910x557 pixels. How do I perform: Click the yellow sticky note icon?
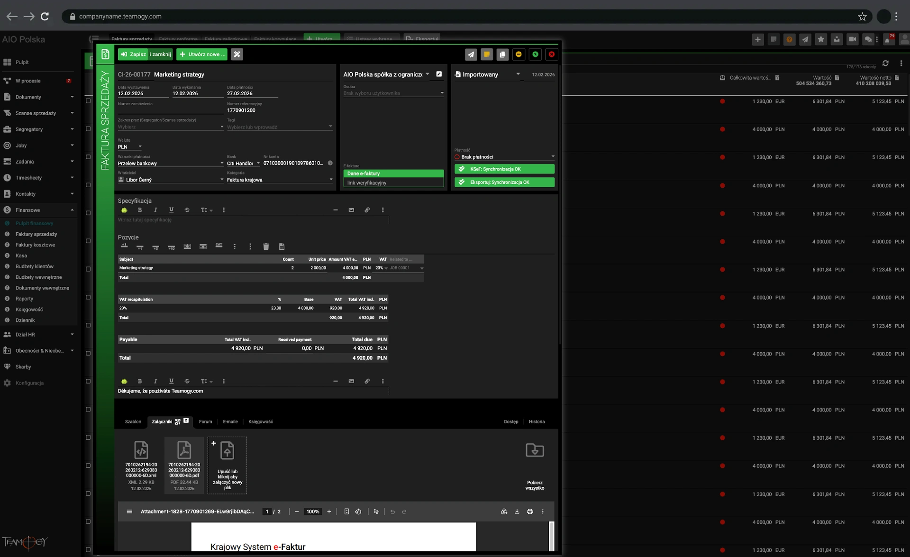coord(487,55)
